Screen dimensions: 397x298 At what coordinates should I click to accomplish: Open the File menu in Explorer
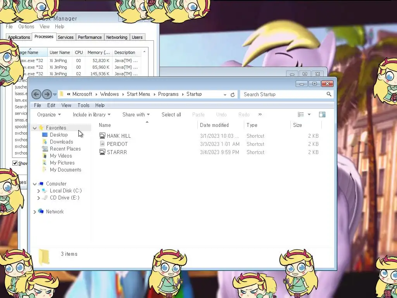point(38,105)
